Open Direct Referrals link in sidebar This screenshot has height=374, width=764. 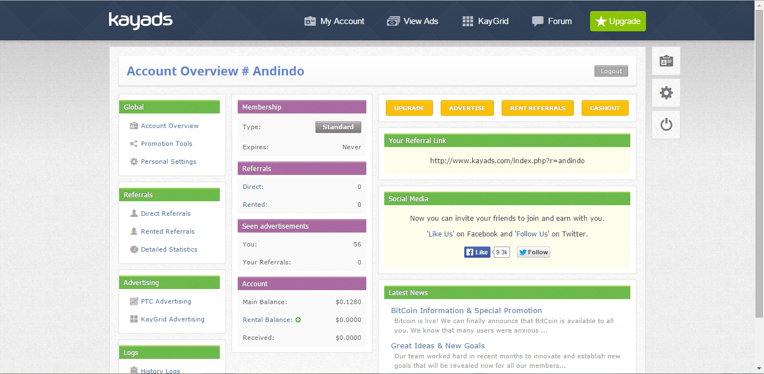[166, 214]
